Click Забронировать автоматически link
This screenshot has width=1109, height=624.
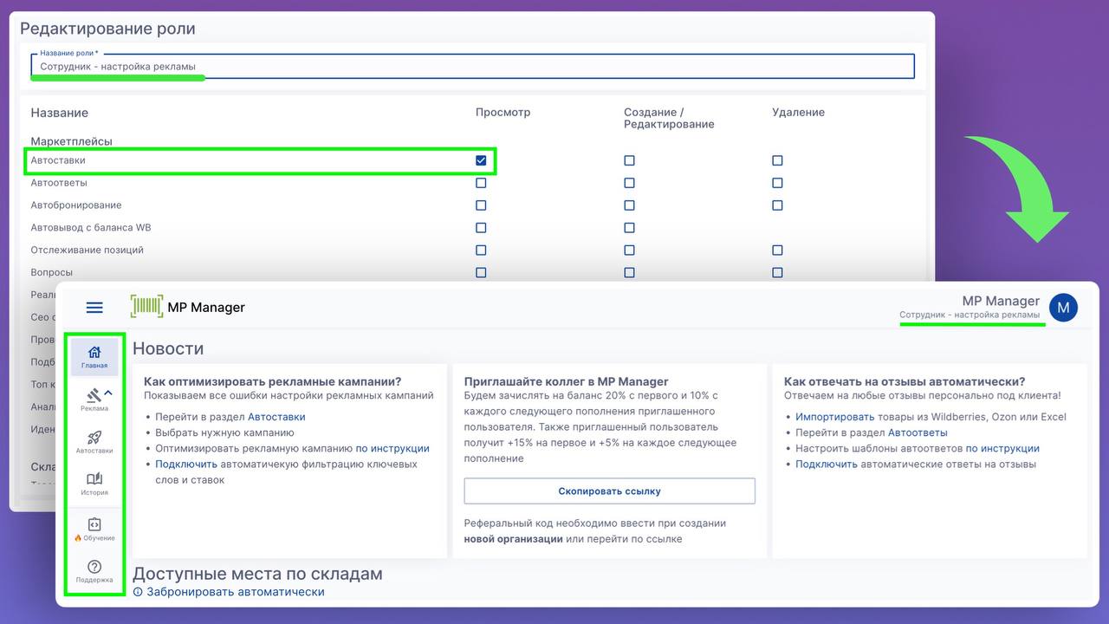235,592
